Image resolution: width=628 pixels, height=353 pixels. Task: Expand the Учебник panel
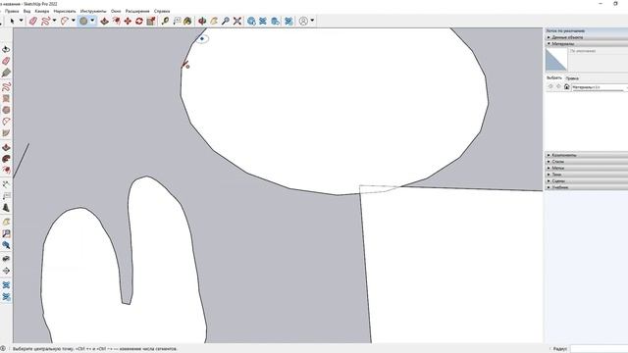[587, 187]
